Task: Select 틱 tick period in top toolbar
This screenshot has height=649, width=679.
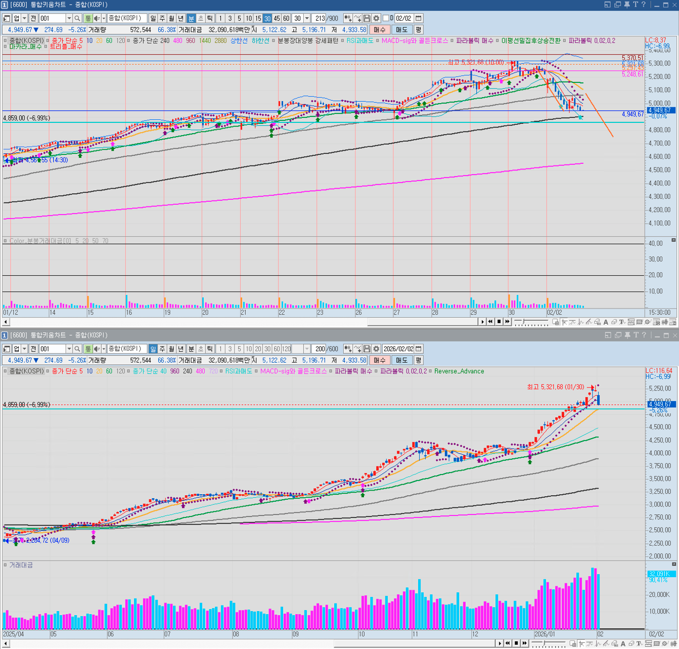Action: [210, 18]
